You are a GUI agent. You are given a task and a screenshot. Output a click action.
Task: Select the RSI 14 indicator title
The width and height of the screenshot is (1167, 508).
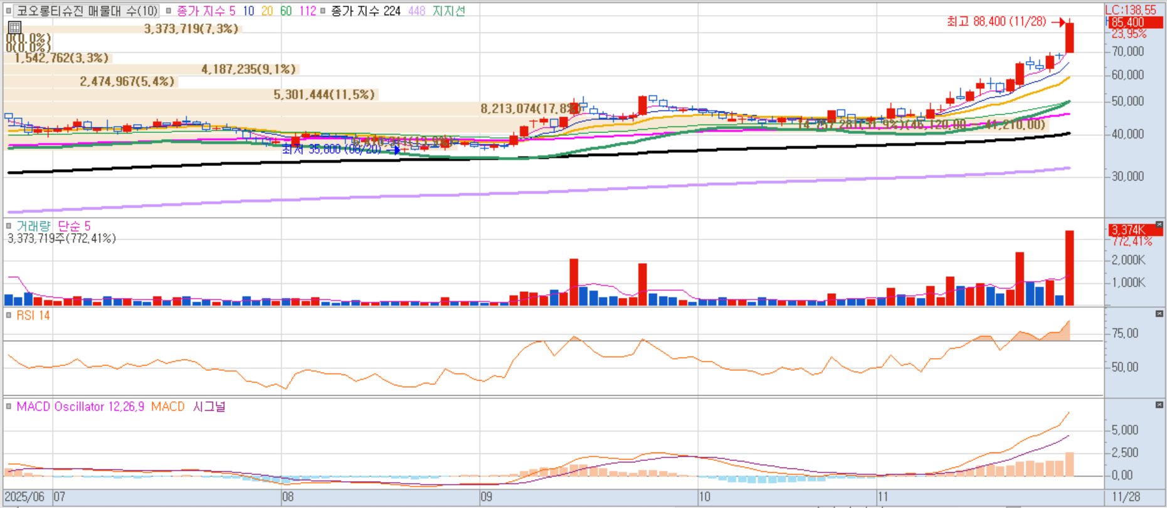[x=33, y=315]
